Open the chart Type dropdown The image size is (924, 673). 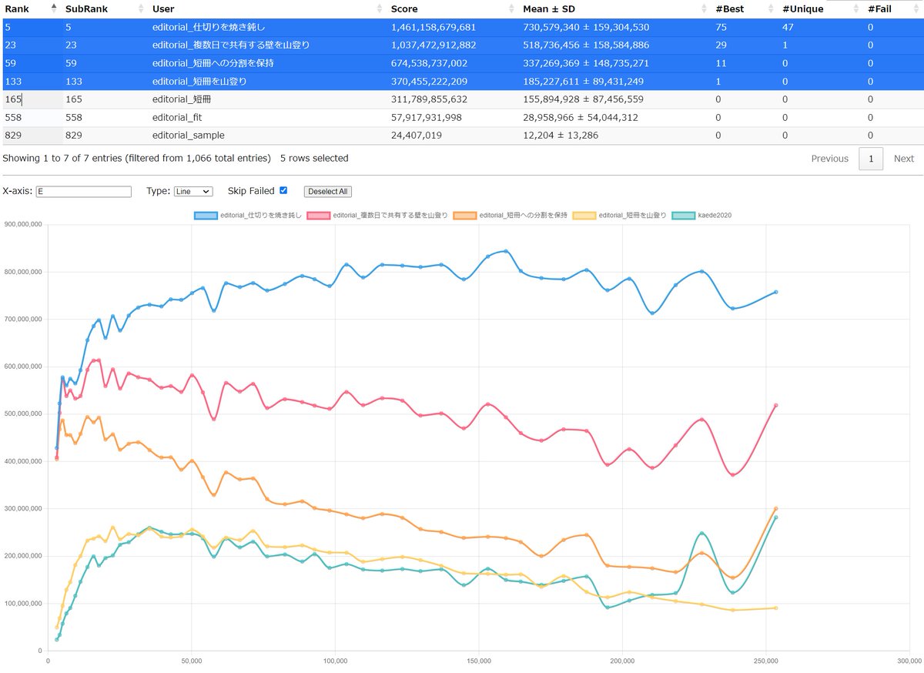[192, 191]
